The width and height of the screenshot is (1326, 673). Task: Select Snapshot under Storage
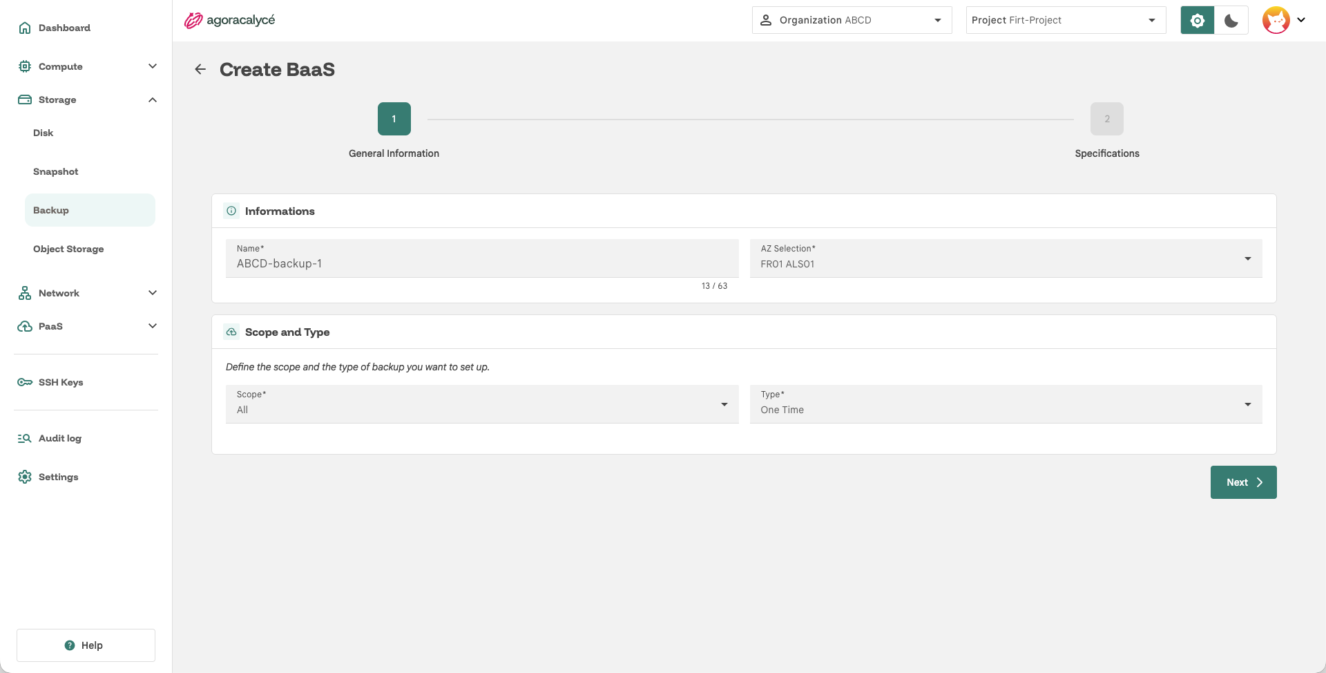55,171
